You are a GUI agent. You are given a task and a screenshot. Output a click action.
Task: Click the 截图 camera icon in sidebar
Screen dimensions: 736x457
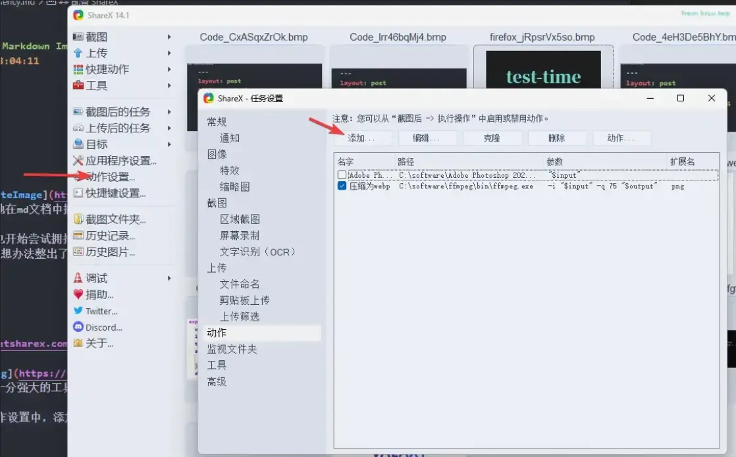click(78, 37)
